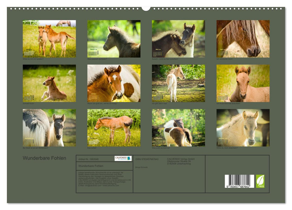Open the image labeled 'Das duftet!'

click(113, 129)
